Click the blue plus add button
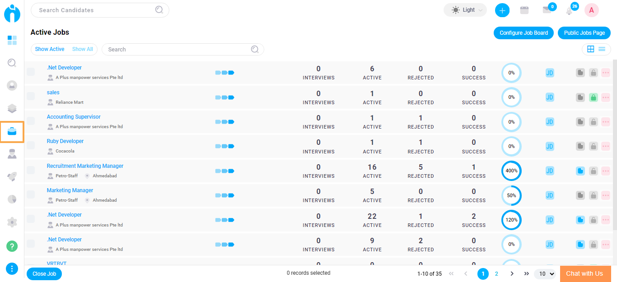Image resolution: width=617 pixels, height=282 pixels. (502, 10)
